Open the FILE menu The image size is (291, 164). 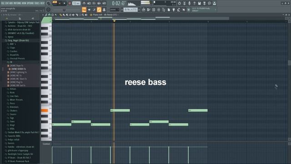pos(3,3)
